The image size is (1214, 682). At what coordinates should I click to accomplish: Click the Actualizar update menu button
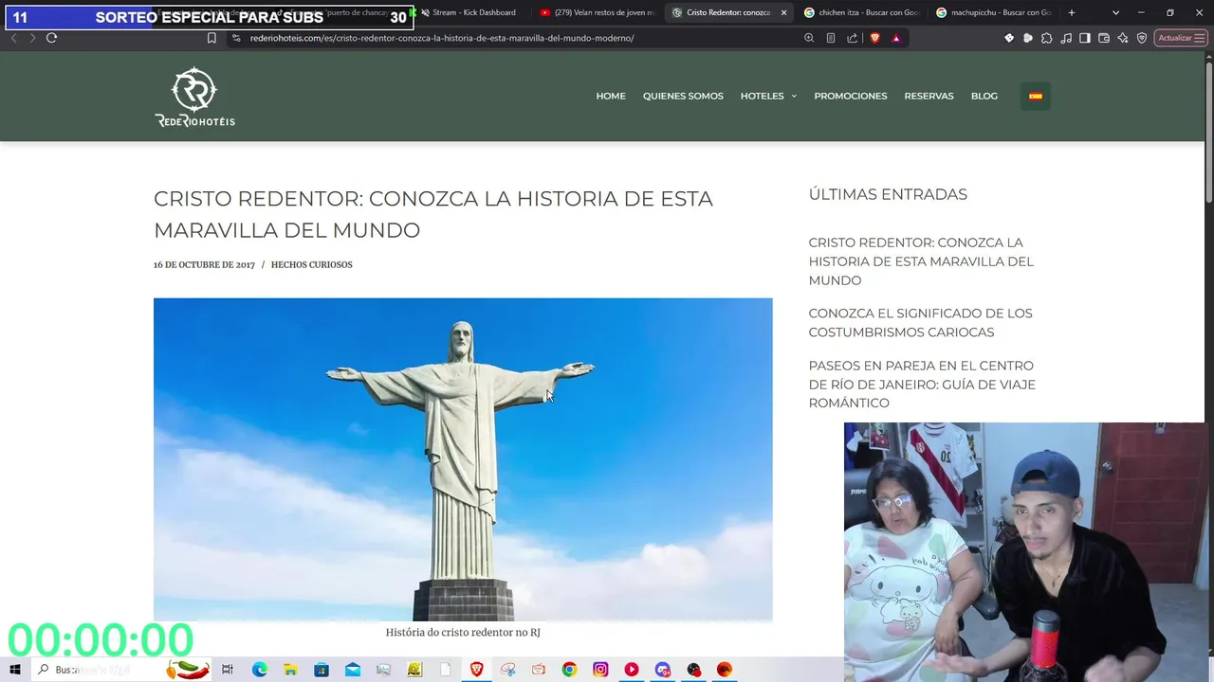1181,38
